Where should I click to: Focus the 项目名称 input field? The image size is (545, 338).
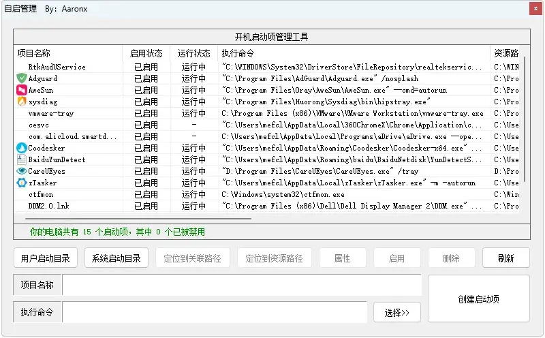pos(242,285)
